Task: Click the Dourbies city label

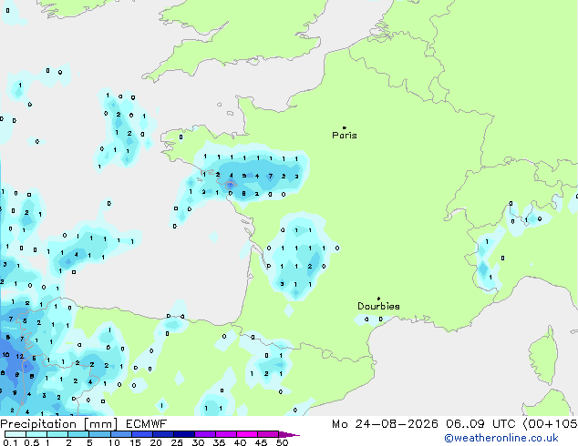Action: pyautogui.click(x=378, y=306)
